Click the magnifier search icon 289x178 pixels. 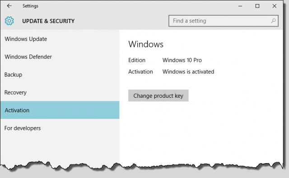(x=273, y=21)
